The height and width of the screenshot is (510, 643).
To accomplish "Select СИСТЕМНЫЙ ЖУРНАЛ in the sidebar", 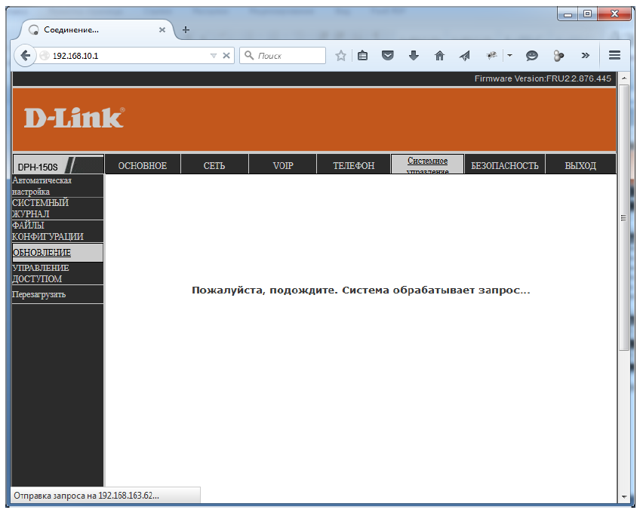I will click(x=41, y=208).
